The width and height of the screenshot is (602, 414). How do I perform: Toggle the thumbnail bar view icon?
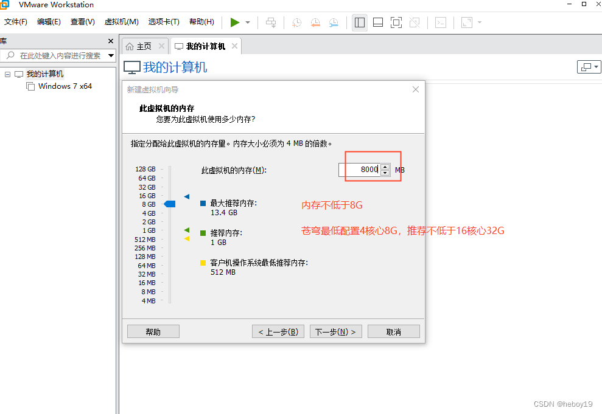tap(378, 22)
